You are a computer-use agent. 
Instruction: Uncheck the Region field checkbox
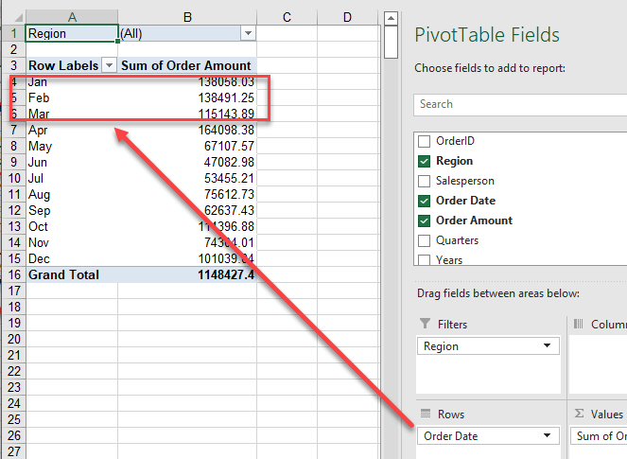pos(424,161)
